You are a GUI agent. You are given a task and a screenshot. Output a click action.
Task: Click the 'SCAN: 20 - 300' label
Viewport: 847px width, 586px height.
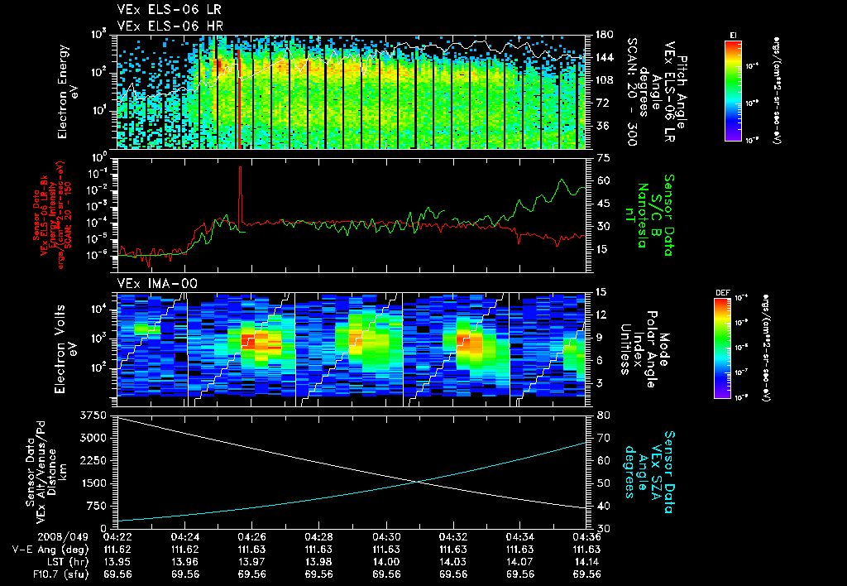coord(631,91)
